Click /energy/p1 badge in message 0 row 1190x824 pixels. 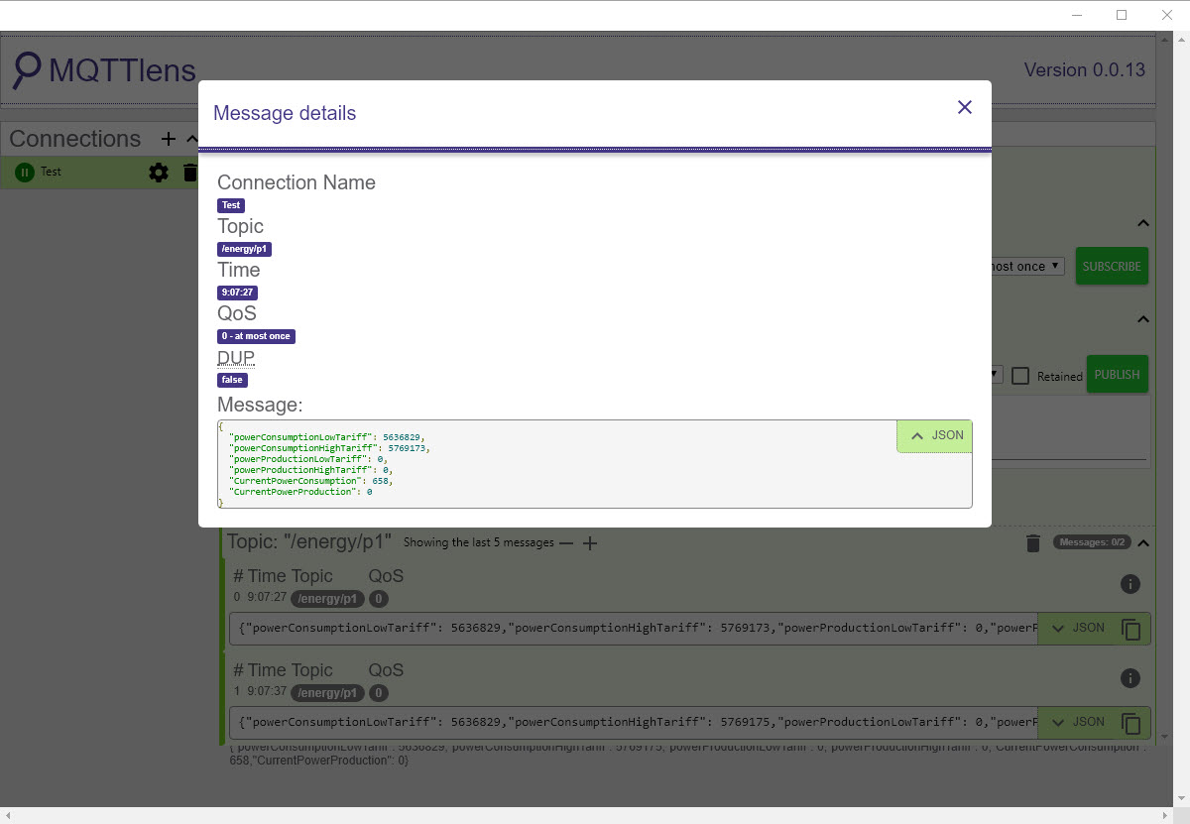tap(327, 599)
